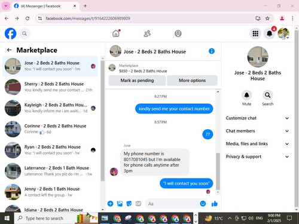This screenshot has height=224, width=299.
Task: Search in conversation magnifier icon
Action: click(x=267, y=95)
